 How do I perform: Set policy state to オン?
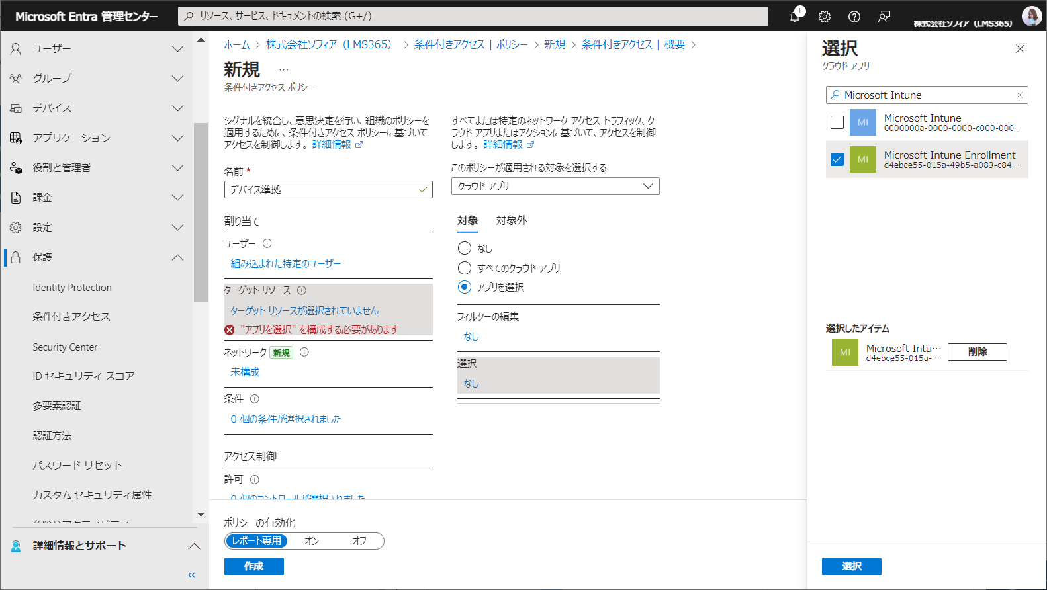tap(312, 541)
